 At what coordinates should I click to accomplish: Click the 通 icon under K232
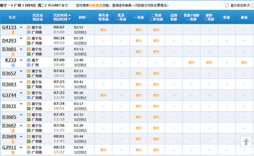13,65
